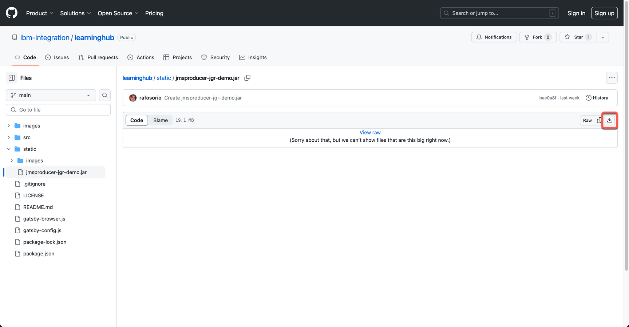This screenshot has width=629, height=327.
Task: Open the Security tab
Action: pyautogui.click(x=215, y=57)
